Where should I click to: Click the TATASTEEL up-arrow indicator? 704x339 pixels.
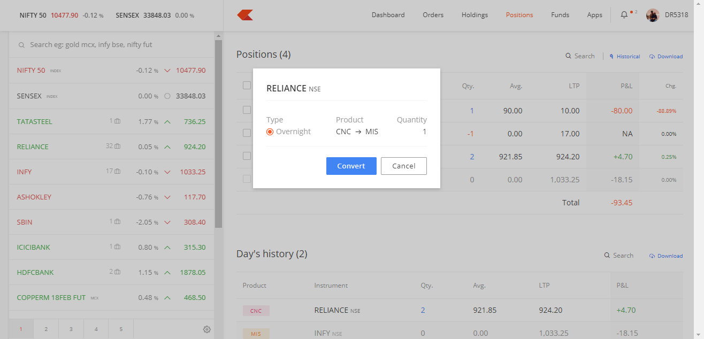167,122
